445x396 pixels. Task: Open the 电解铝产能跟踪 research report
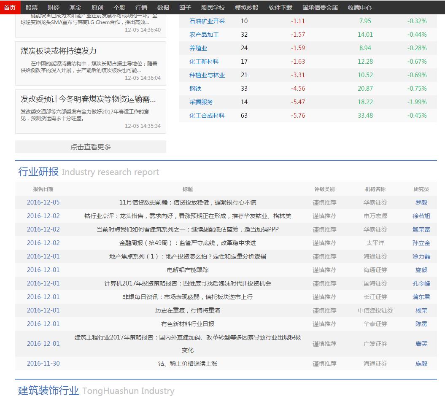(188, 270)
